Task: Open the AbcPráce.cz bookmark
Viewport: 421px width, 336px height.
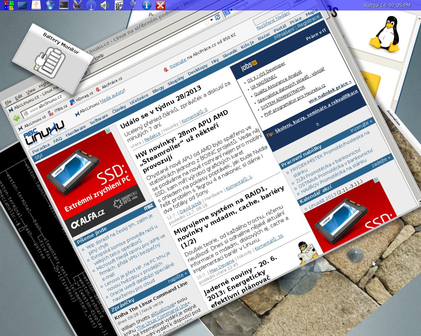Action: pos(109,84)
